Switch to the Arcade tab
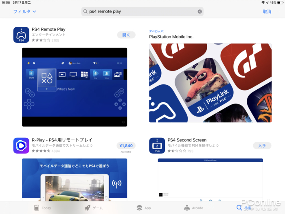Image resolution: width=285 pixels, height=214 pixels. (193, 207)
